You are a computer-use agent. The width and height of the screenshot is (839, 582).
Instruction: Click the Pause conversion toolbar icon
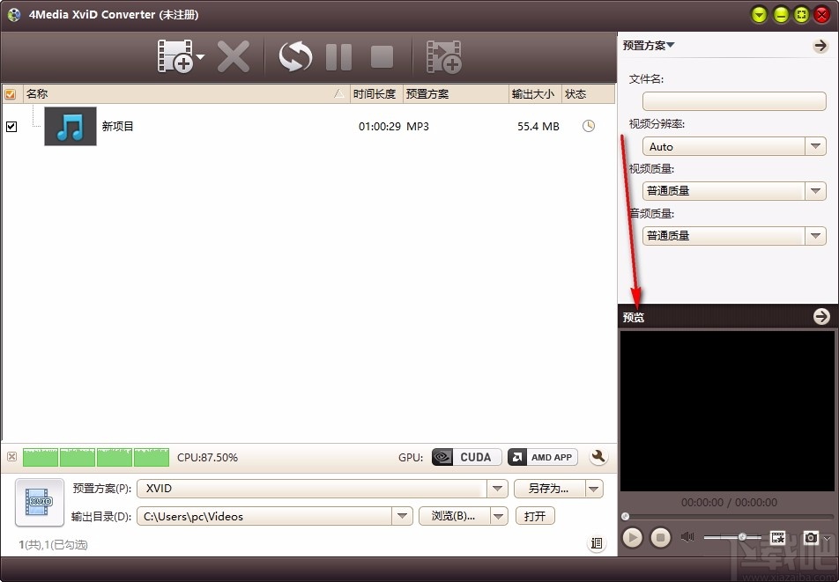[x=338, y=55]
